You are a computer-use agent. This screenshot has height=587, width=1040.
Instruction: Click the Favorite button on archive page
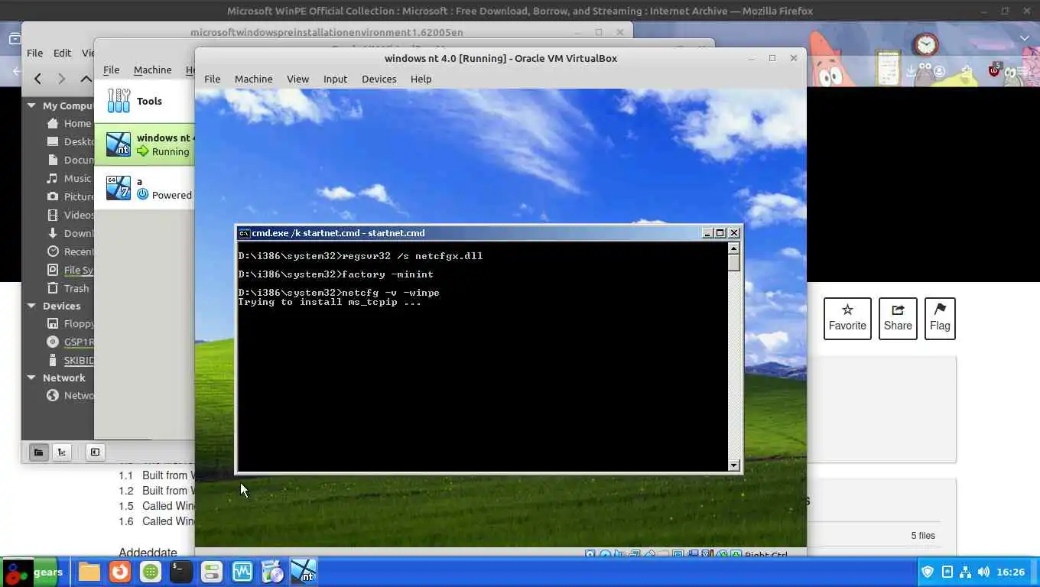coord(847,318)
